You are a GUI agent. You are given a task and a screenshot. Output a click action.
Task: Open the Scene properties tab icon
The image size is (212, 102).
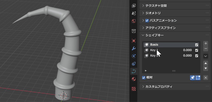coord(134,13)
